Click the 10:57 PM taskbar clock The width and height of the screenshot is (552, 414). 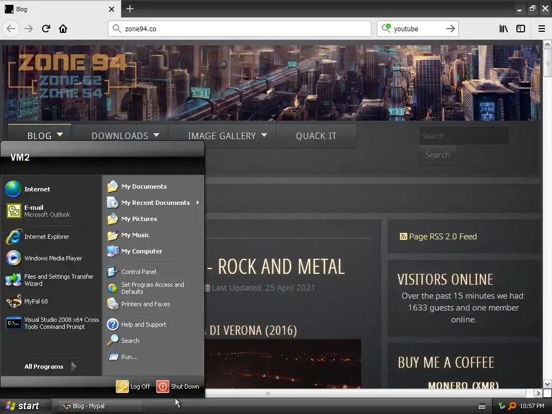coord(532,406)
